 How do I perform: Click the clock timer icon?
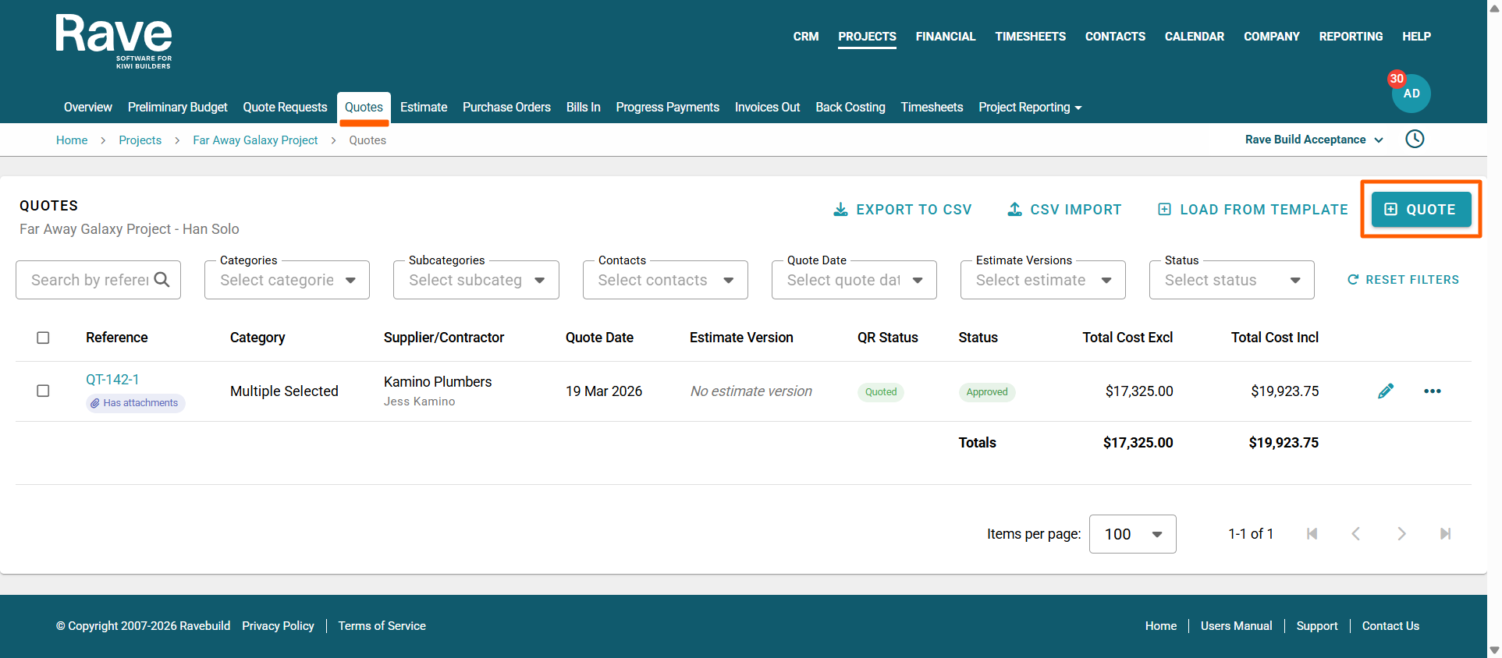coord(1414,140)
